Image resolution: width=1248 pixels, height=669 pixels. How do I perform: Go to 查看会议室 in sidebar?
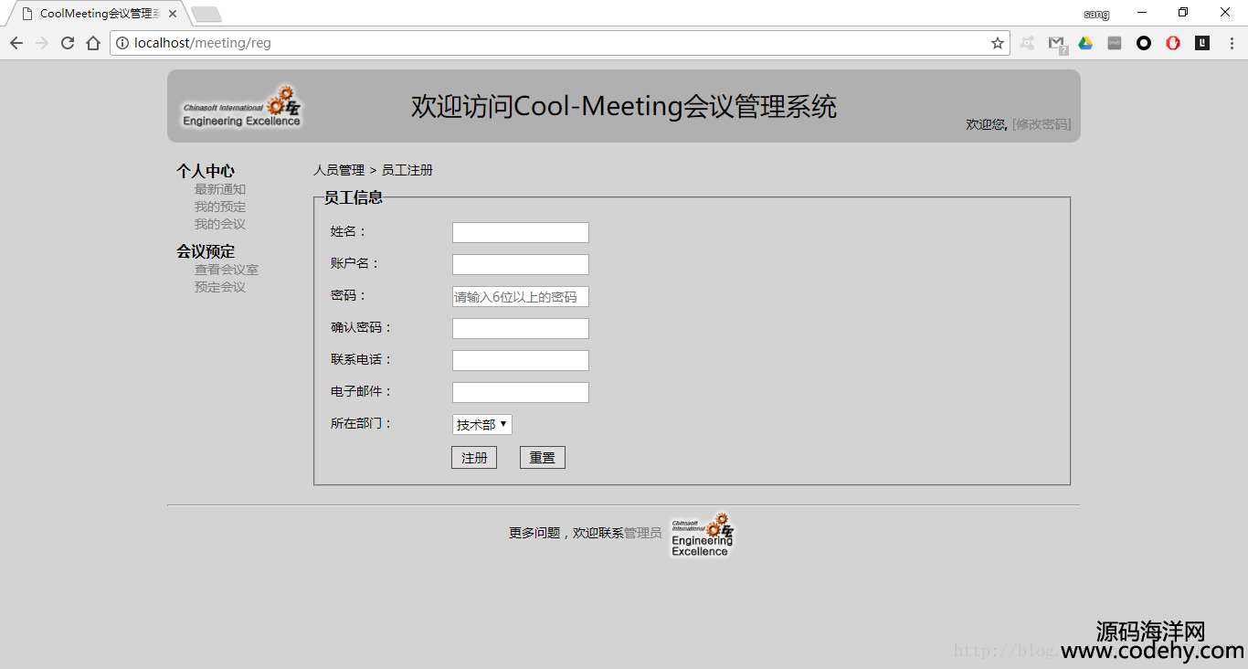[226, 270]
